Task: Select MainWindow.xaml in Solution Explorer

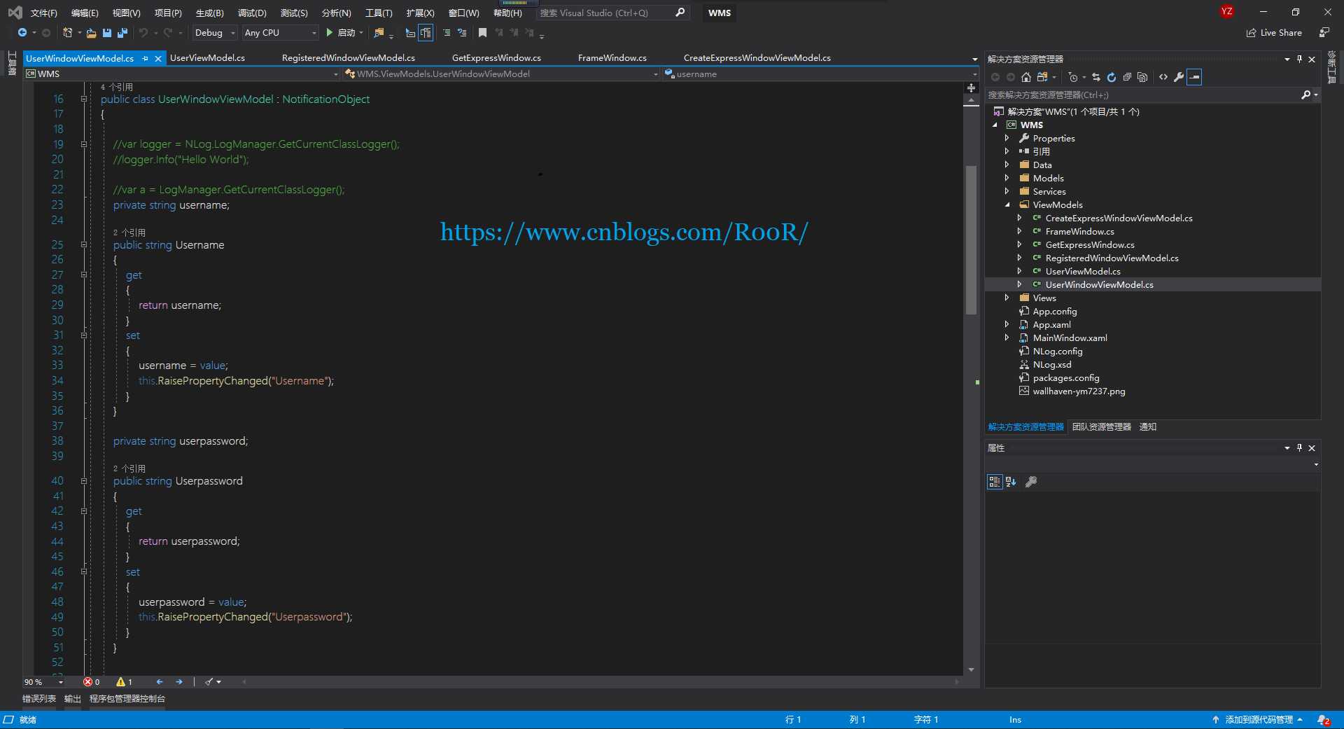Action: pyautogui.click(x=1070, y=338)
